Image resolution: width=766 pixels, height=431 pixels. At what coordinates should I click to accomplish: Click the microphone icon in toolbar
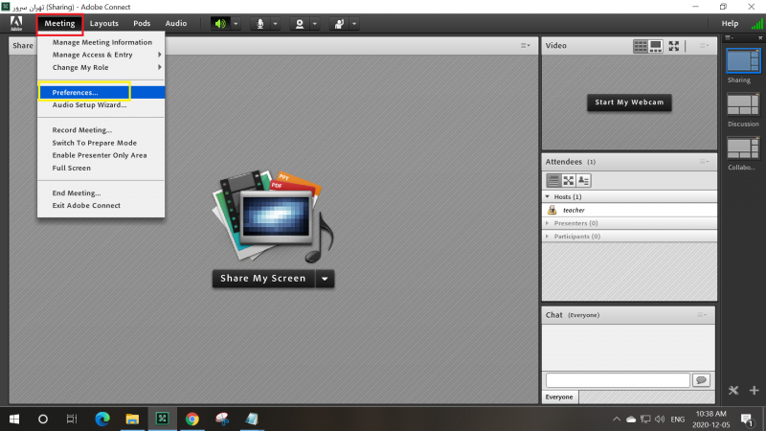pyautogui.click(x=259, y=23)
